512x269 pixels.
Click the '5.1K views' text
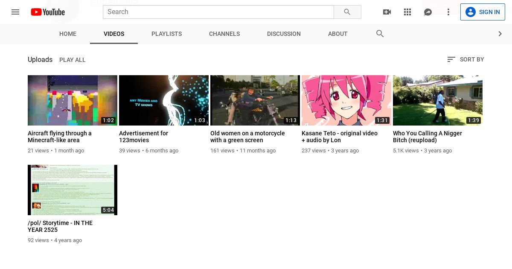406,151
